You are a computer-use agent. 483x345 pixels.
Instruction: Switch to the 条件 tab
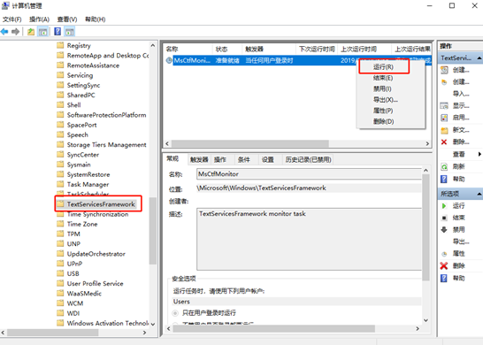(243, 159)
